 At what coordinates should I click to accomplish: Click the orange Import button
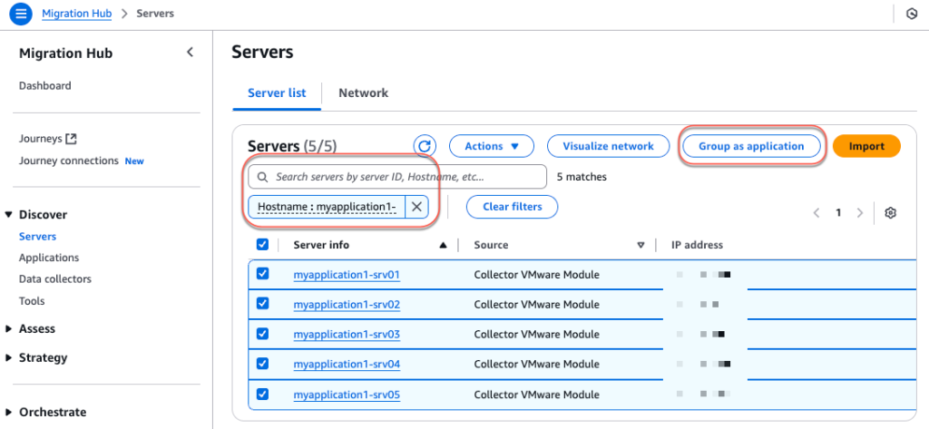pos(866,146)
